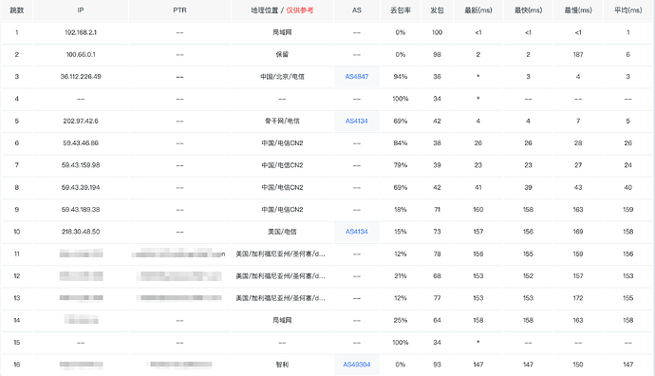
Task: Click sent packets value 93 in hop 16
Action: (437, 365)
